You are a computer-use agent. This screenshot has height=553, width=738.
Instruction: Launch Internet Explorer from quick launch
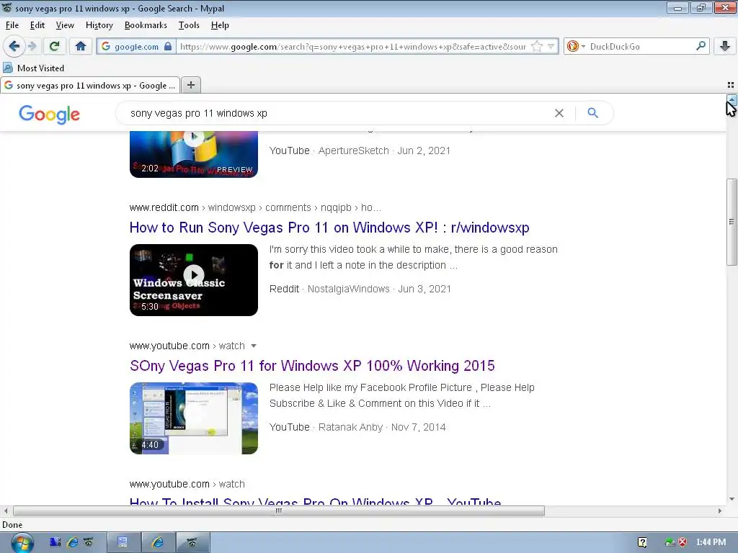click(x=73, y=542)
